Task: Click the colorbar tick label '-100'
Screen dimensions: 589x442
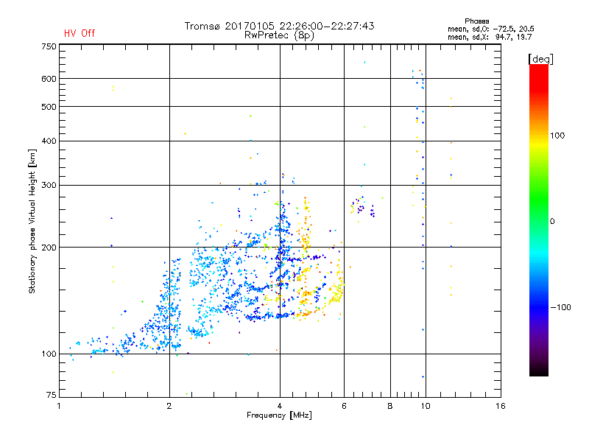Action: pyautogui.click(x=560, y=307)
